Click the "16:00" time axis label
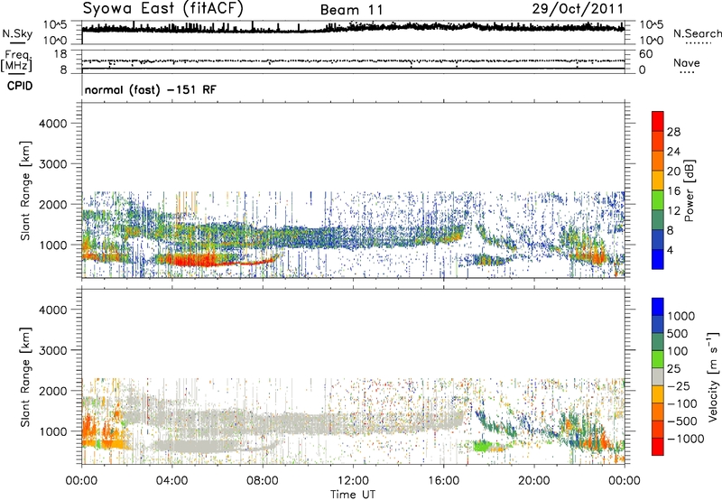This screenshot has height=500, width=722. (x=443, y=481)
